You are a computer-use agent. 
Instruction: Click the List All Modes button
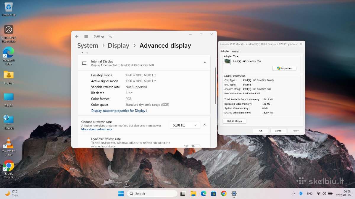tap(234, 121)
